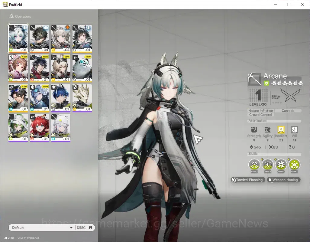Click the six-star rarity row
The image size is (310, 242).
pyautogui.click(x=287, y=83)
